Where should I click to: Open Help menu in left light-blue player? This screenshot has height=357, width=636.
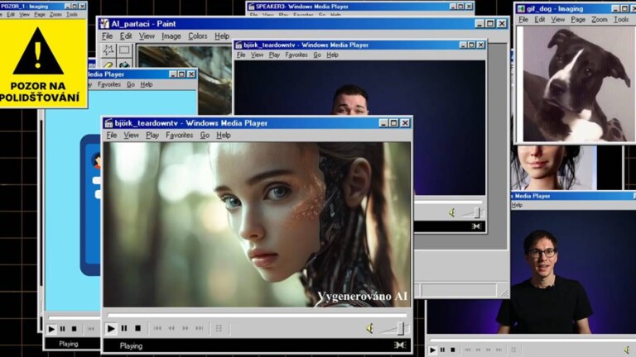147,84
